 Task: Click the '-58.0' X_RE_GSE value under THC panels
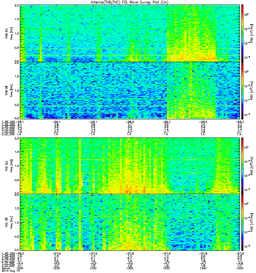click(19, 254)
